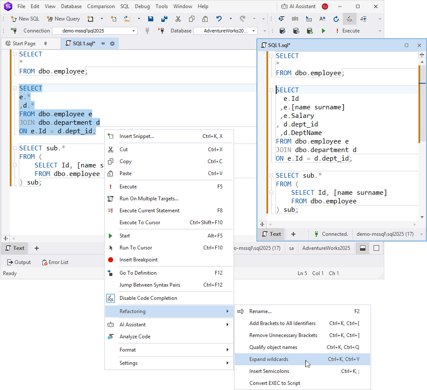427x390 pixels.
Task: Open the Database dropdown AdventureWorks20...
Action: coord(225,31)
